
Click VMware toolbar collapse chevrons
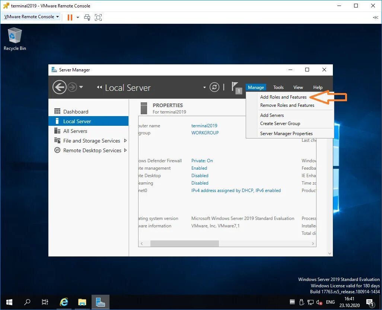375,17
